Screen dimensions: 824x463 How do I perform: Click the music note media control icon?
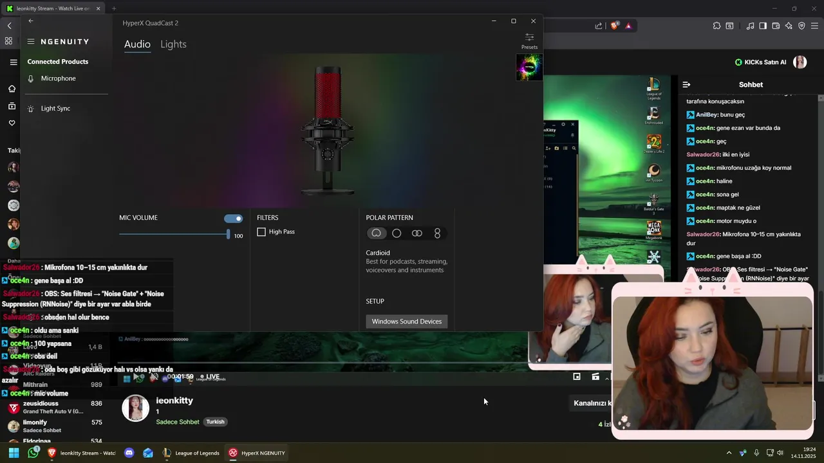[750, 26]
